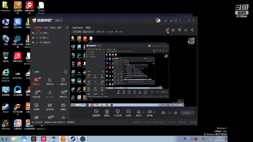Toggle visibility of 图片 1 source
Image resolution: width=253 pixels, height=142 pixels.
pyautogui.click(x=33, y=38)
